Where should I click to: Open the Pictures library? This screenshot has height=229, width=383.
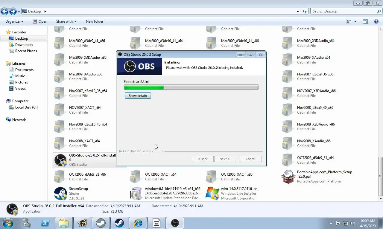click(x=22, y=82)
